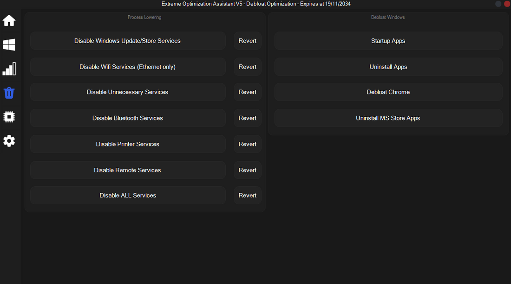
Task: Revert the Windows Update/Store Services change
Action: click(247, 41)
